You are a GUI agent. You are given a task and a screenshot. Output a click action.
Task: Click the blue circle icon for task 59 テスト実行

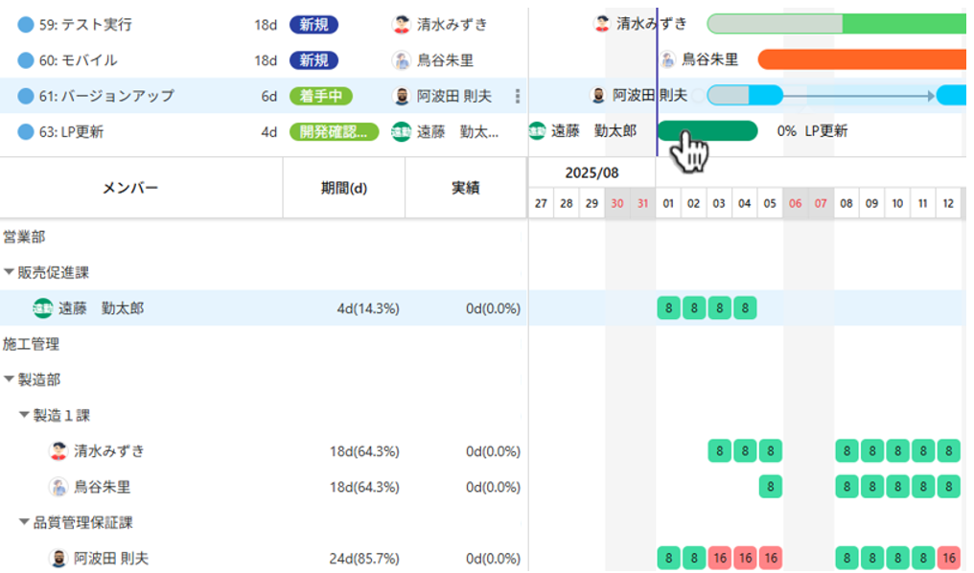(26, 25)
